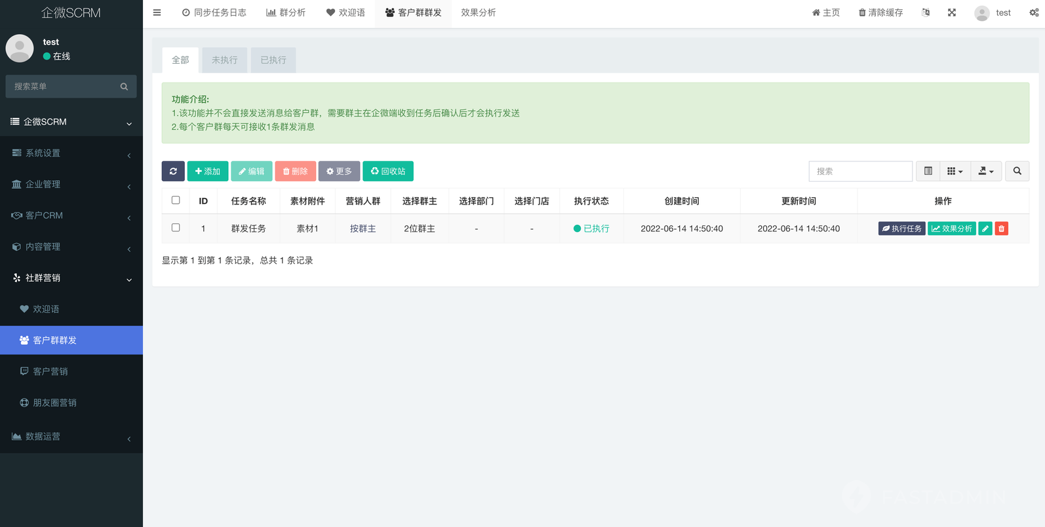The width and height of the screenshot is (1045, 527).
Task: Open the 效果分析 top tab
Action: point(478,12)
